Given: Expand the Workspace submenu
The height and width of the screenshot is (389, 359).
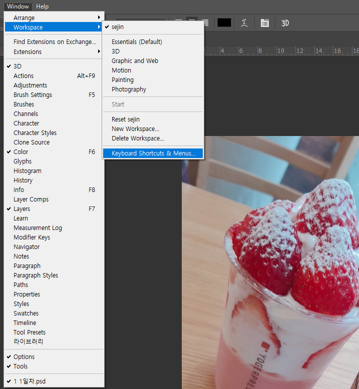Looking at the screenshot, I should pos(53,27).
